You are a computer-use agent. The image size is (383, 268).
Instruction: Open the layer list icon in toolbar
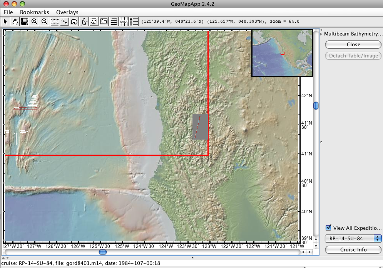click(x=134, y=22)
